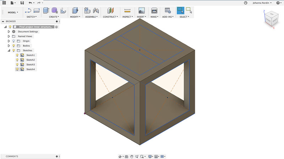Screen dimensions: 284x159
Task: Select the Extrude tool
Action: 46,11
